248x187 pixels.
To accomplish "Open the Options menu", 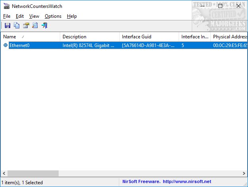I will click(x=53, y=16).
